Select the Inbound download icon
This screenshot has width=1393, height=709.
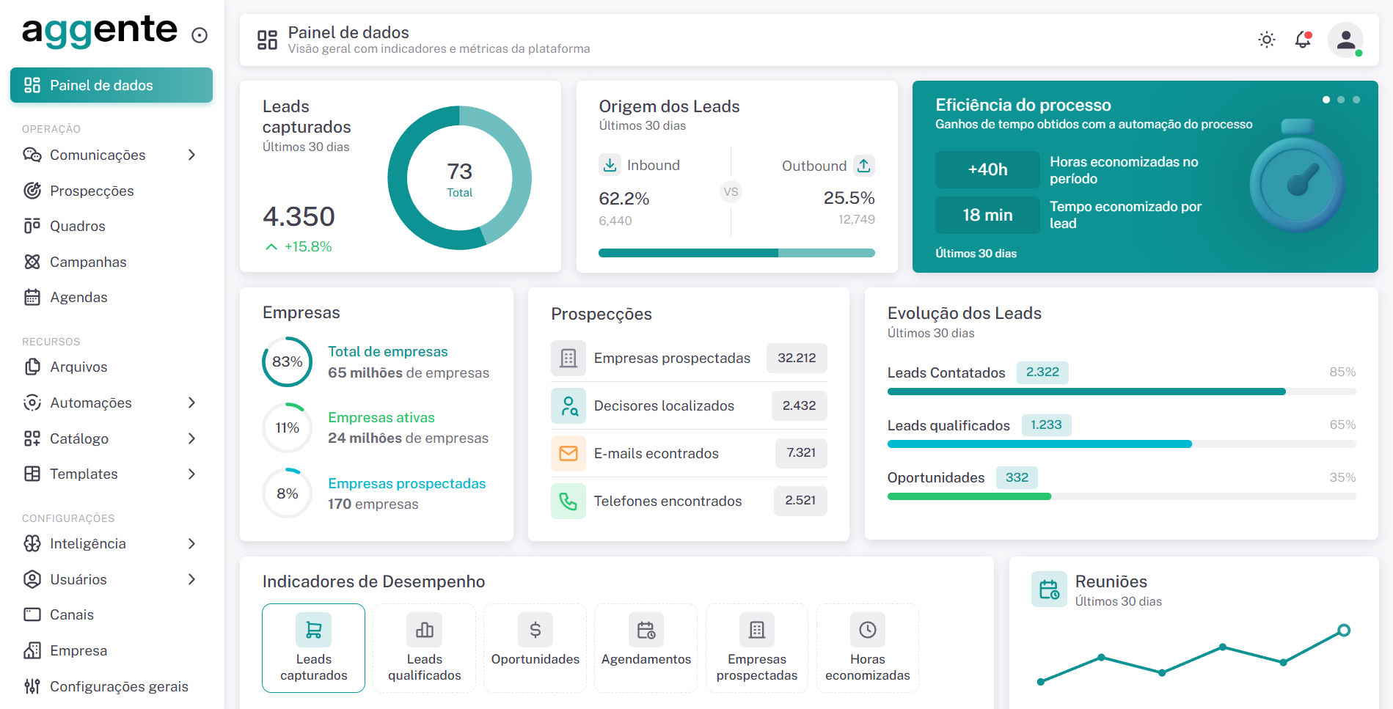pos(610,165)
